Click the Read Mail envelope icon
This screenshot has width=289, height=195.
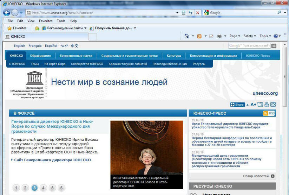click(x=211, y=36)
